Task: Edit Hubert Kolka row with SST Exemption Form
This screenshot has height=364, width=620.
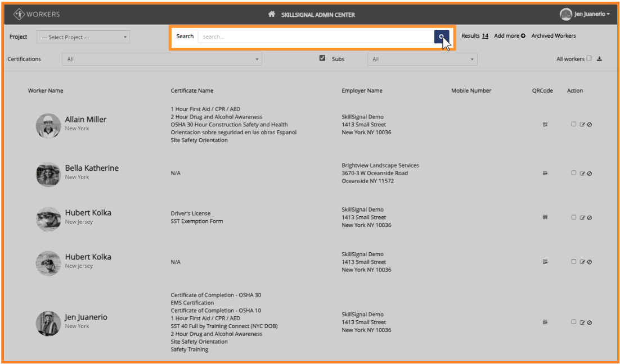Action: coord(582,217)
